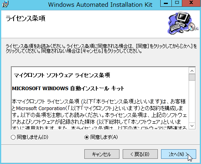Viewport: 201px width, 164px height.
Task: Proceed with the 次へ(N) button
Action: 179,154
